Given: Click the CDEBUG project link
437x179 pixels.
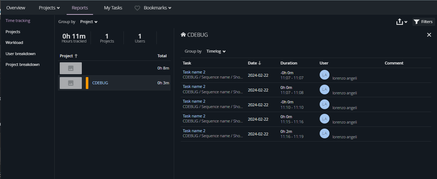Looking at the screenshot, I should click(x=100, y=83).
